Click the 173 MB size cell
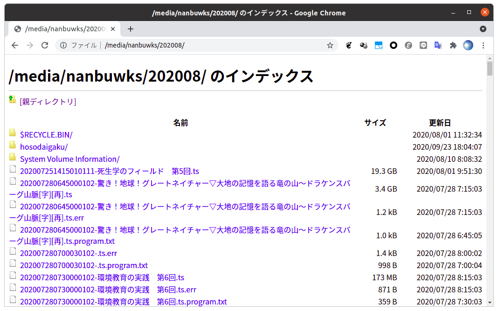 point(385,277)
